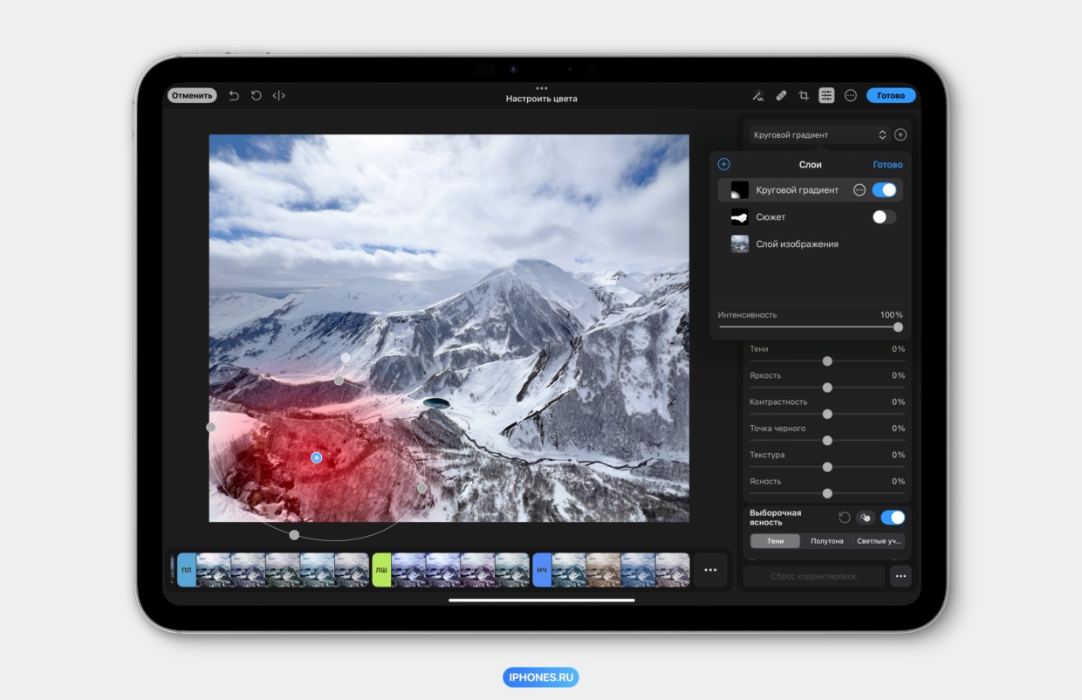Open the color adjustments sliders tool
The height and width of the screenshot is (700, 1082).
click(826, 96)
